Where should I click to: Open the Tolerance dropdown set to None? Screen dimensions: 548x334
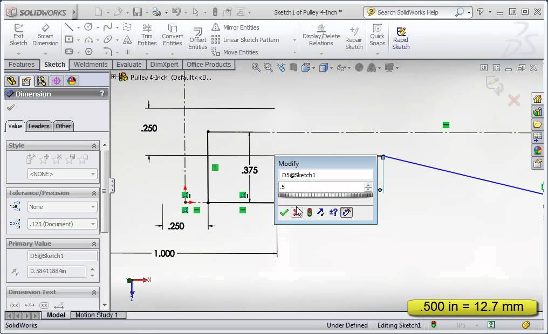[x=62, y=206]
